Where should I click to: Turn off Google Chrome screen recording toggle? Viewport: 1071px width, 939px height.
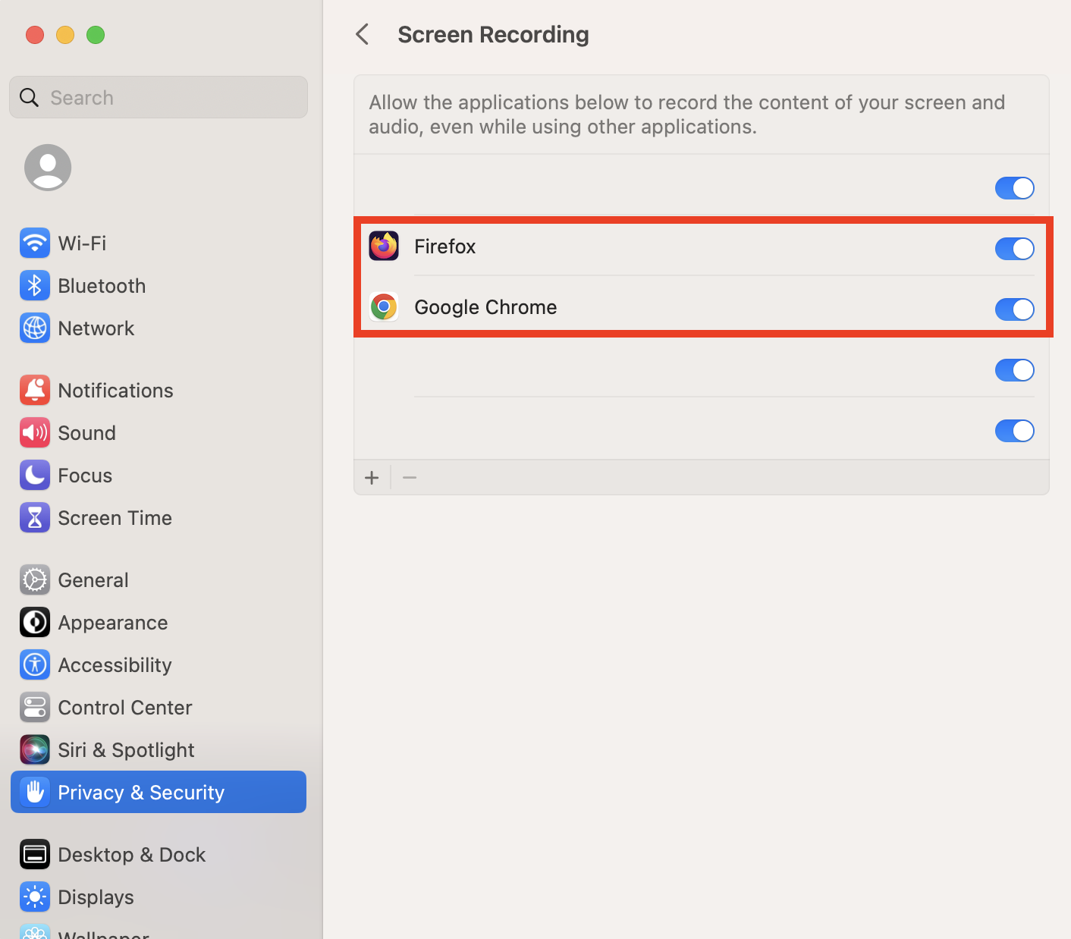pyautogui.click(x=1014, y=309)
